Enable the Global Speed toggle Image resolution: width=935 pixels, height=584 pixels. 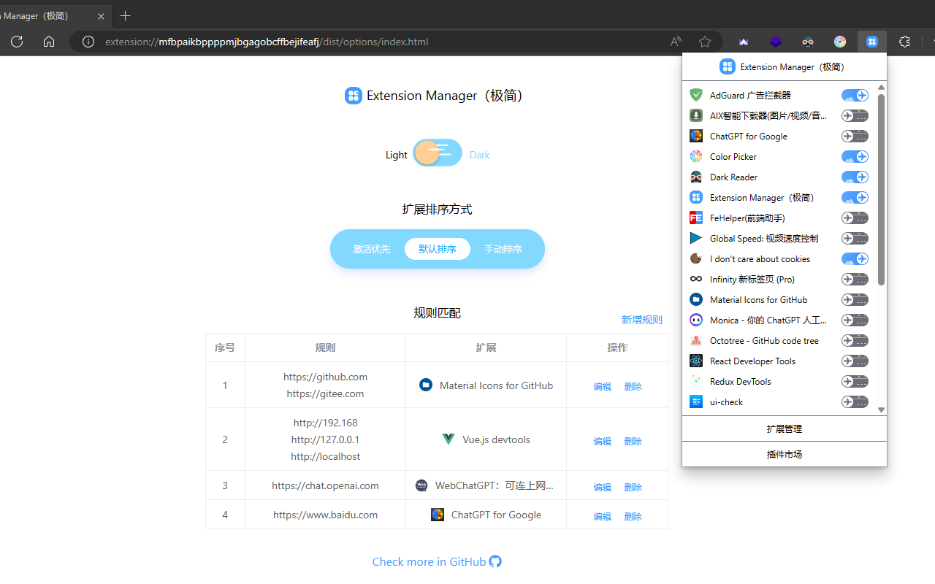point(855,238)
